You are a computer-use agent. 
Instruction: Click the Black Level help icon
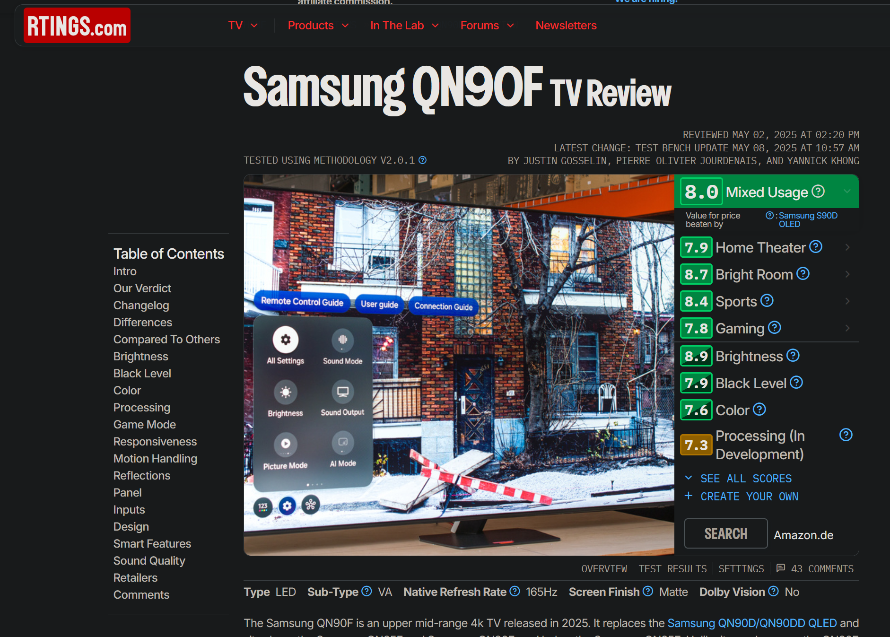click(796, 382)
